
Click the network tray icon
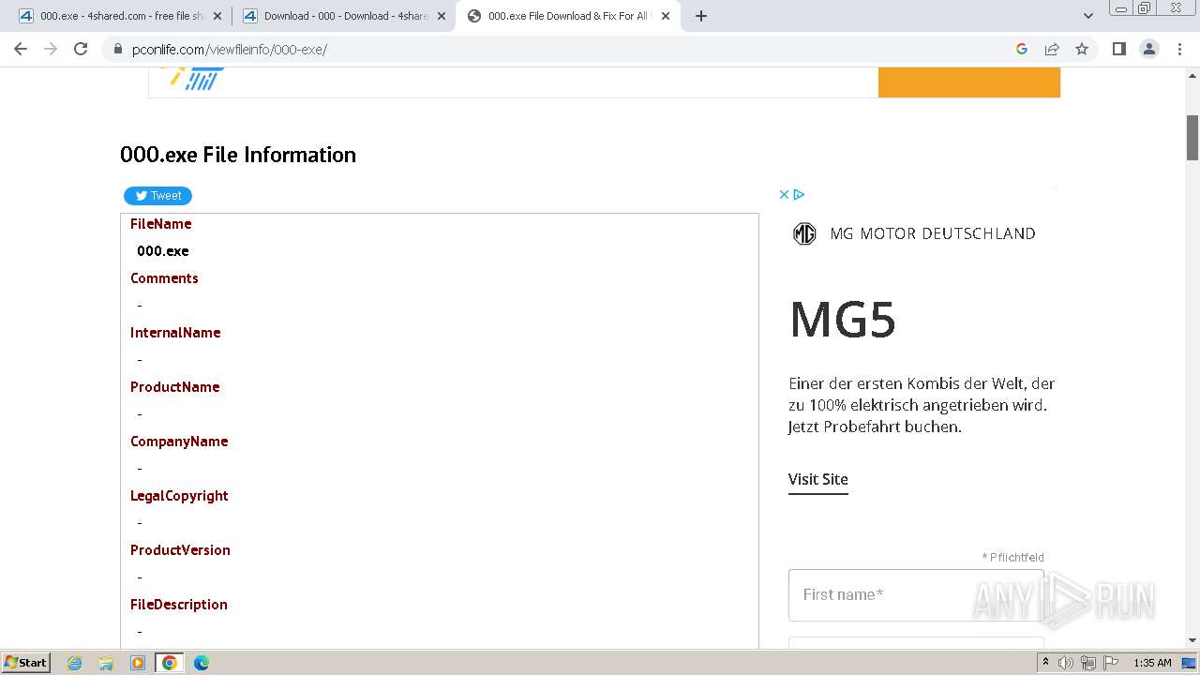click(1088, 663)
